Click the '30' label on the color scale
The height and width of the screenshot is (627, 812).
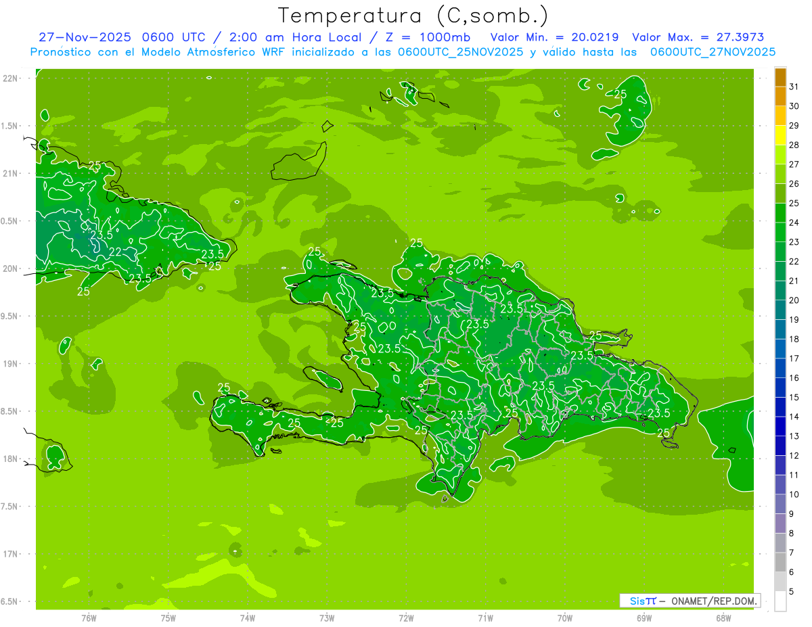[x=794, y=106]
